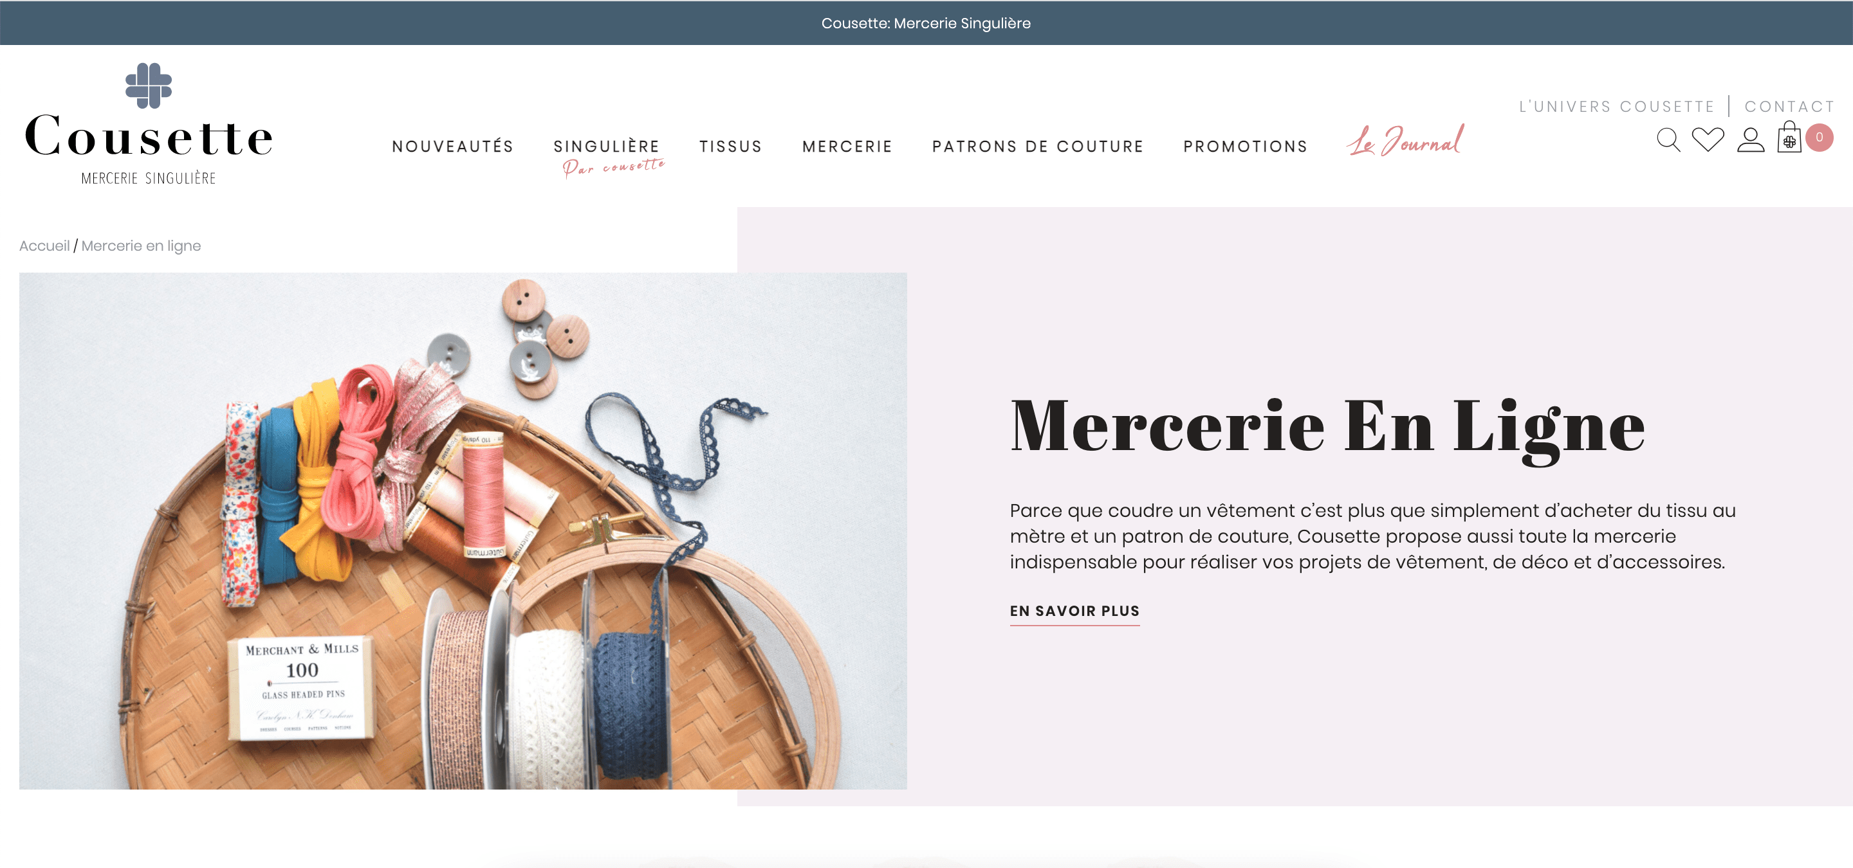1853x868 pixels.
Task: Click the pink cart count badge
Action: 1819,137
